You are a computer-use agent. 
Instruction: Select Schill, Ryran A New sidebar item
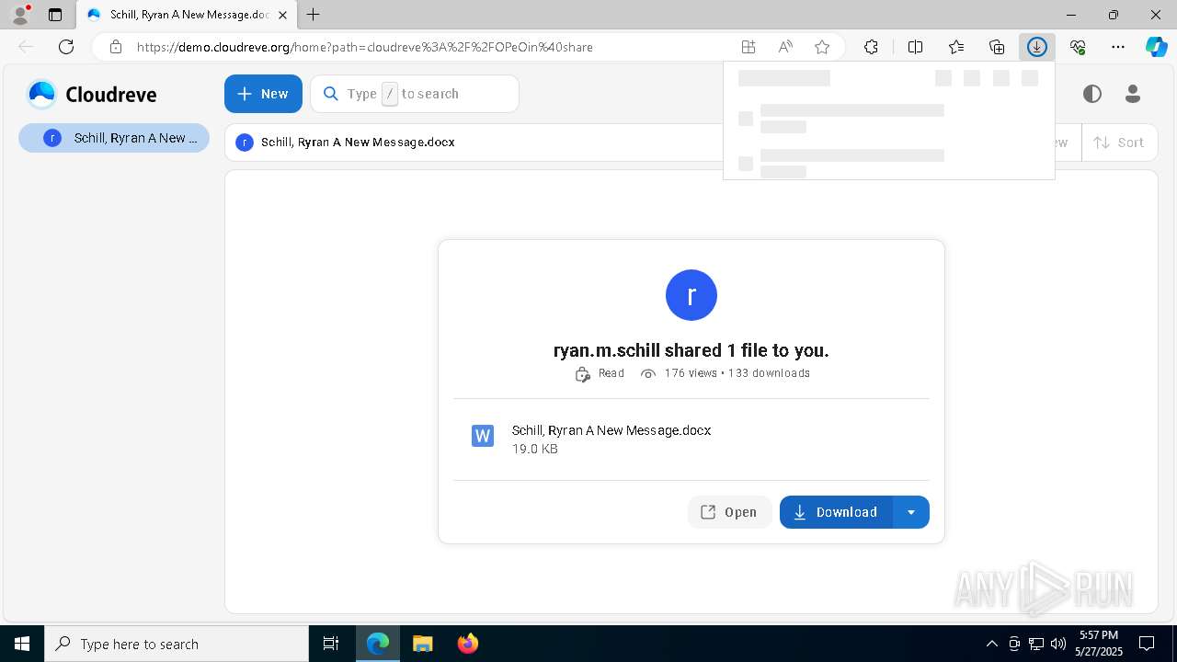point(114,138)
